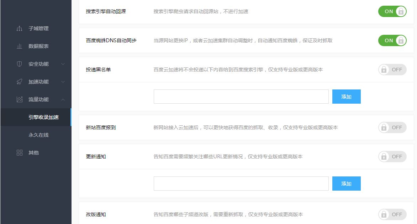Click the 子域管理 bar chart icon
This screenshot has height=224, width=417.
tap(19, 28)
